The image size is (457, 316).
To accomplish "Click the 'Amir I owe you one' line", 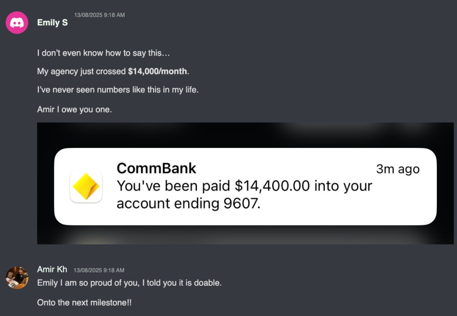I will coord(75,109).
